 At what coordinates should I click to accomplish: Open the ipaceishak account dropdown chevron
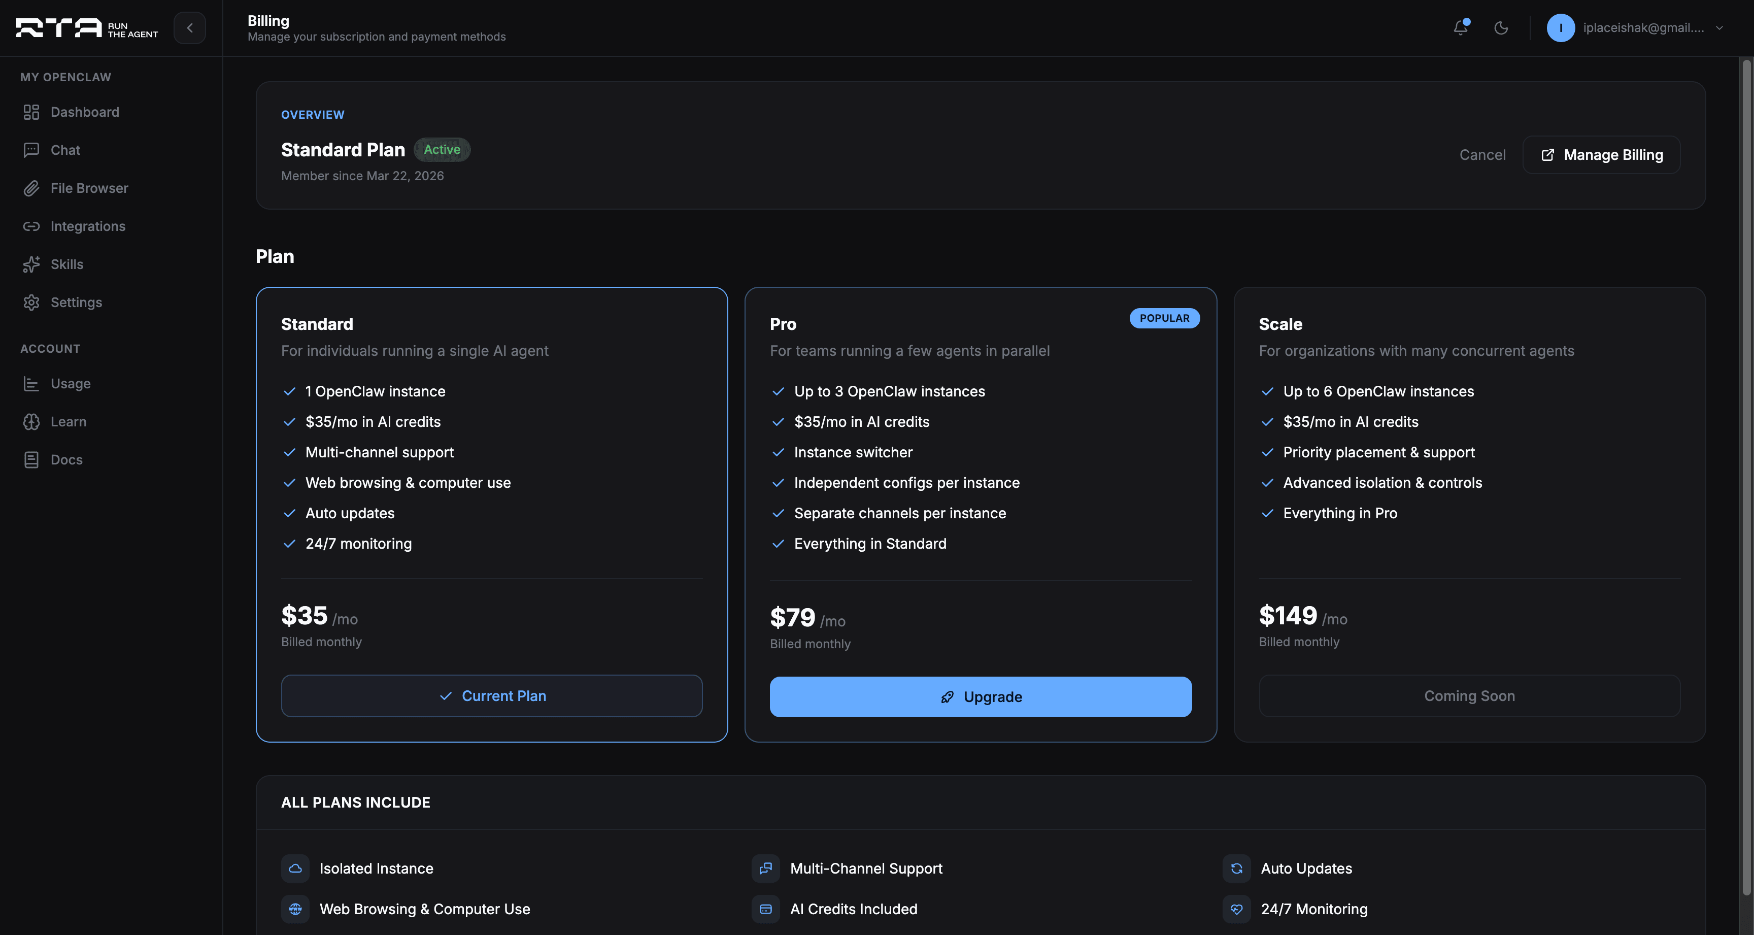coord(1719,28)
